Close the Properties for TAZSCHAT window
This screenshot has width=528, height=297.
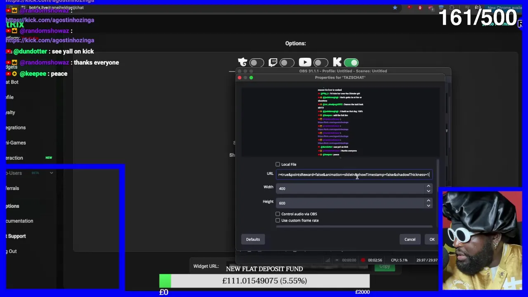click(240, 78)
